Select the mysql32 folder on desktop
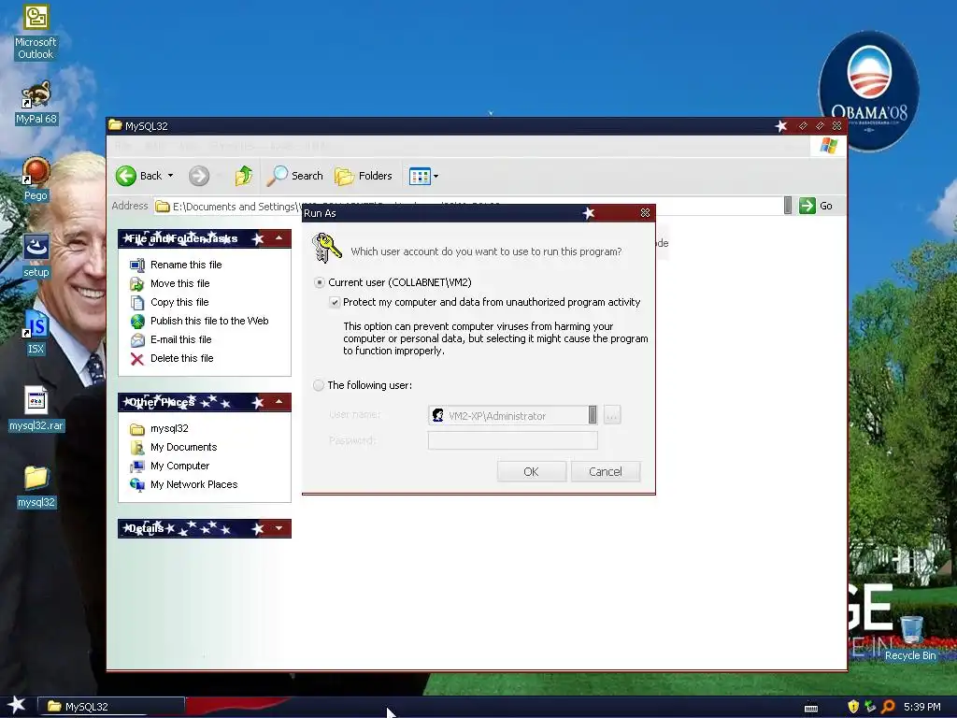The width and height of the screenshot is (957, 718). (x=36, y=486)
